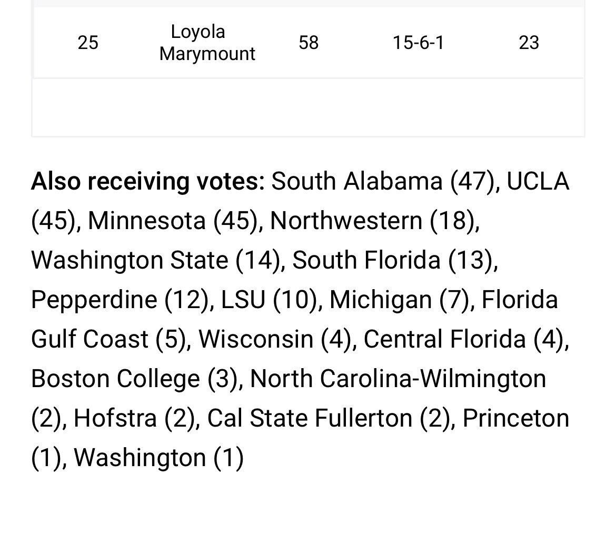Select the 58 points cell
The image size is (616, 533).
point(309,43)
